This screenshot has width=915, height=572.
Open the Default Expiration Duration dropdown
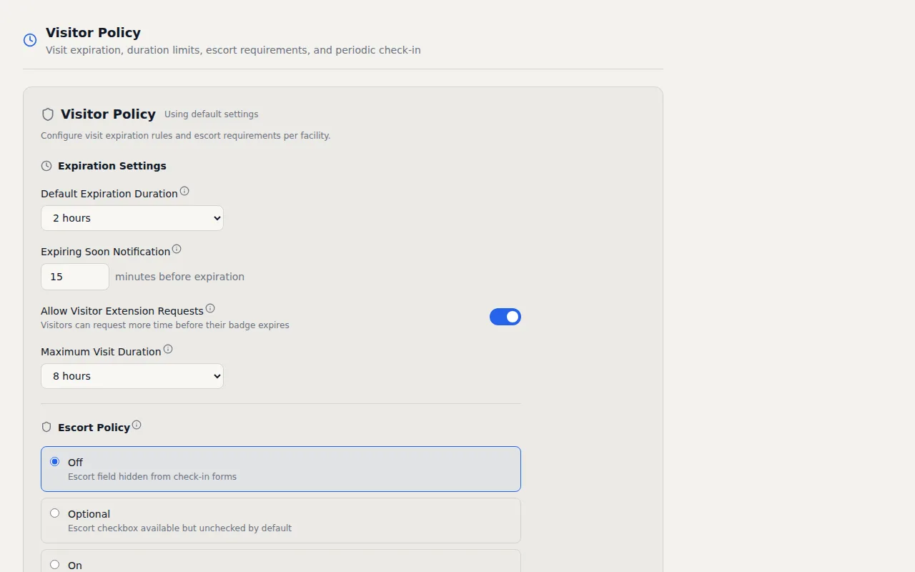[132, 218]
